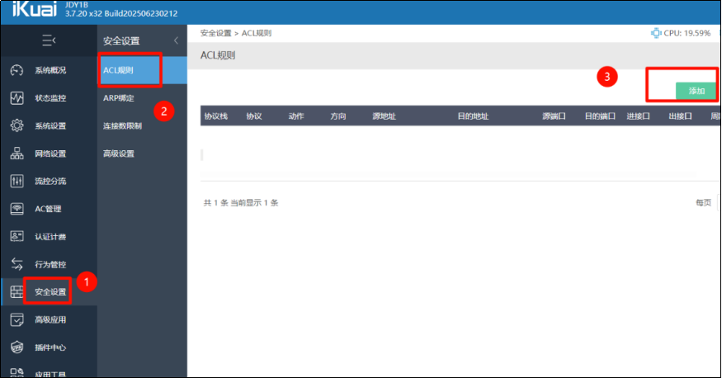The height and width of the screenshot is (378, 722).
Task: Click the CPU chip icon
Action: [656, 33]
